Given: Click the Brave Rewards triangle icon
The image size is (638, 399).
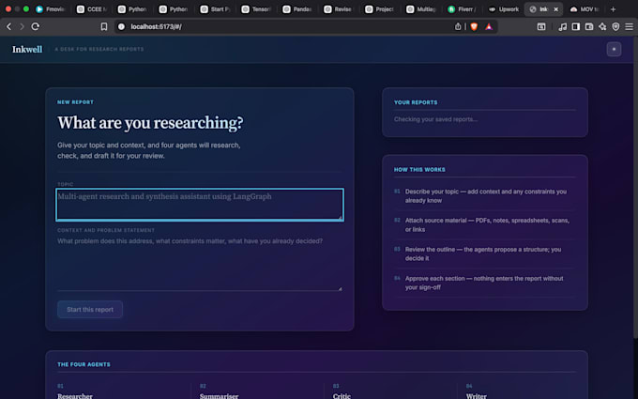Looking at the screenshot, I should pyautogui.click(x=489, y=26).
